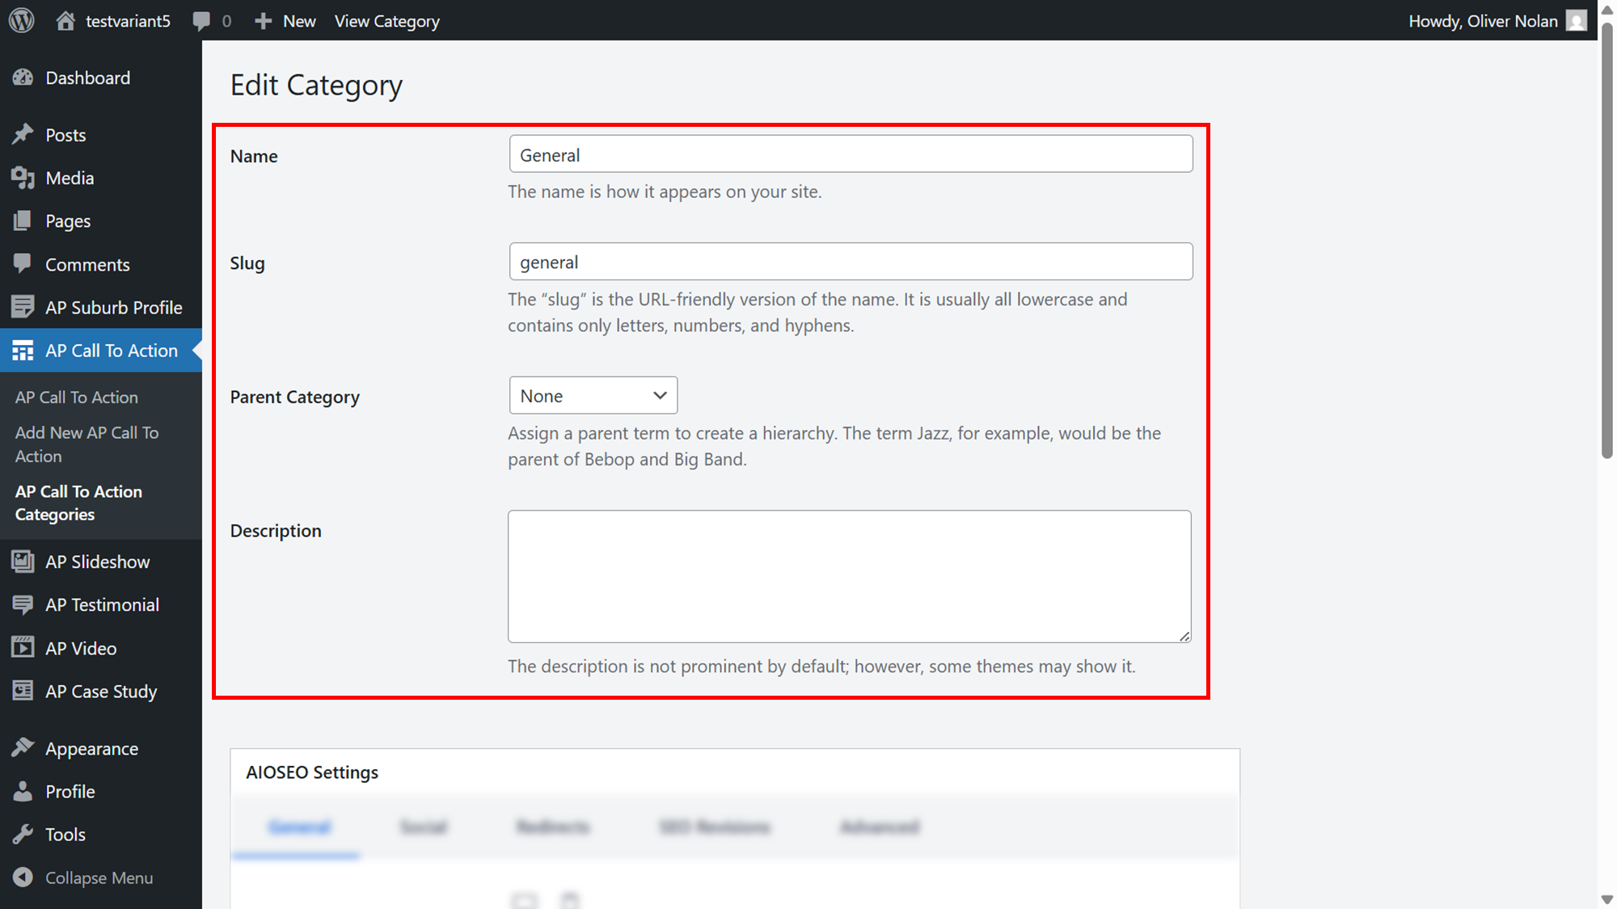The width and height of the screenshot is (1617, 909).
Task: Open the testvariant5 site link
Action: pos(128,21)
